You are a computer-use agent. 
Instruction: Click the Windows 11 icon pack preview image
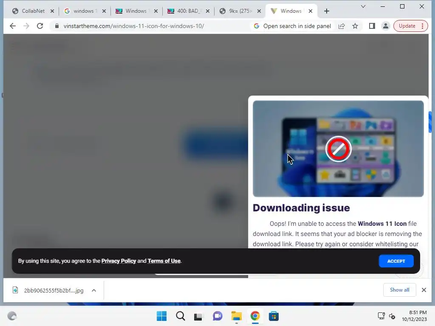(x=338, y=149)
